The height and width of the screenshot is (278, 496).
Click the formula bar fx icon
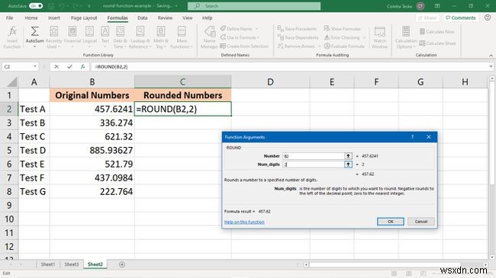click(x=82, y=67)
